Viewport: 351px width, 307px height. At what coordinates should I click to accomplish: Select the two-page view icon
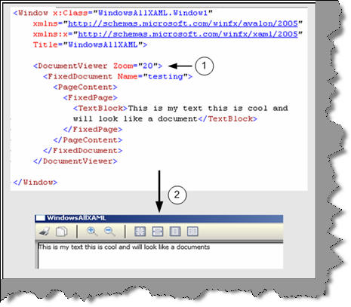point(192,232)
